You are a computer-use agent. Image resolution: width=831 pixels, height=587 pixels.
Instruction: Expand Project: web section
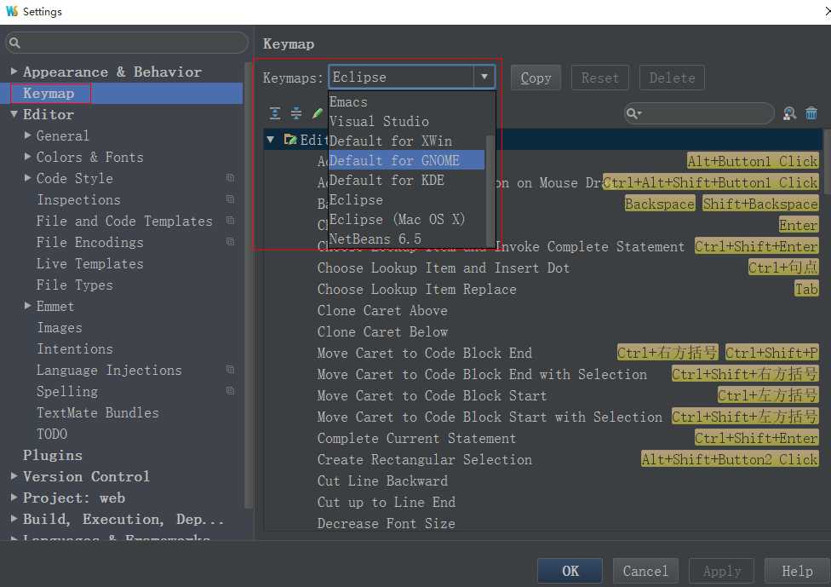click(14, 497)
